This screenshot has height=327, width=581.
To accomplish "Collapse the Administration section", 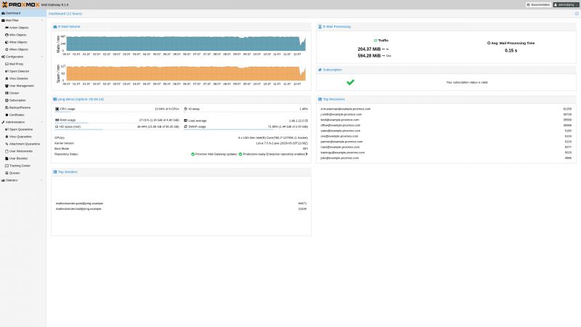I will click(x=42, y=122).
